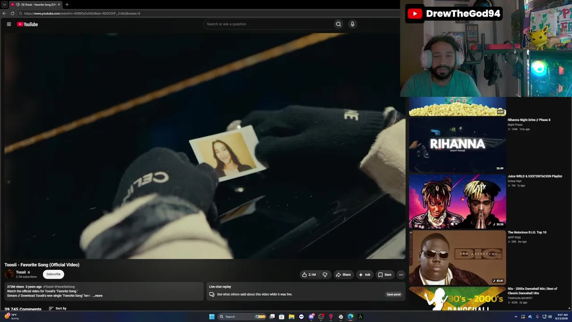572x322 pixels.
Task: Open the volume speaker tray icon
Action: (550, 317)
